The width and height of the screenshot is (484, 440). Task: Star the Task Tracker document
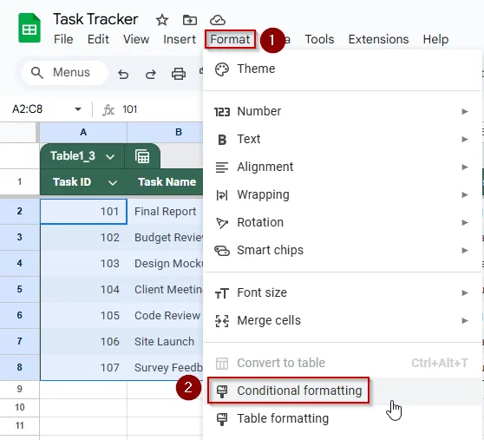pyautogui.click(x=161, y=20)
